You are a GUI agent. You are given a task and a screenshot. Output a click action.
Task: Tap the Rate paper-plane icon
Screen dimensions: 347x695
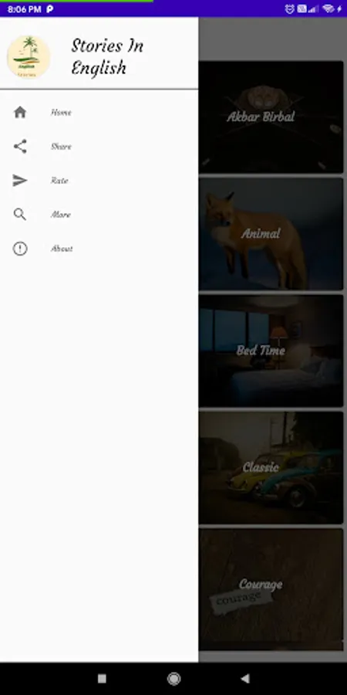click(20, 181)
